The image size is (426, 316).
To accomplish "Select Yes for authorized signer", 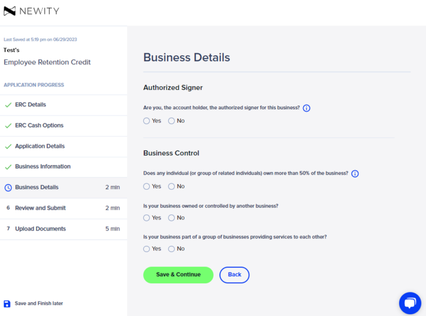I will (147, 121).
